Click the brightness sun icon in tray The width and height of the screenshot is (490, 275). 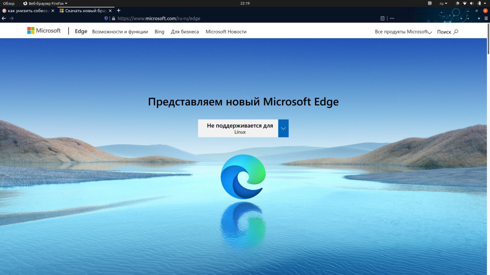click(x=457, y=3)
